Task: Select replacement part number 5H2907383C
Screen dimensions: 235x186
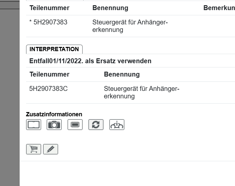Action: [x=48, y=89]
